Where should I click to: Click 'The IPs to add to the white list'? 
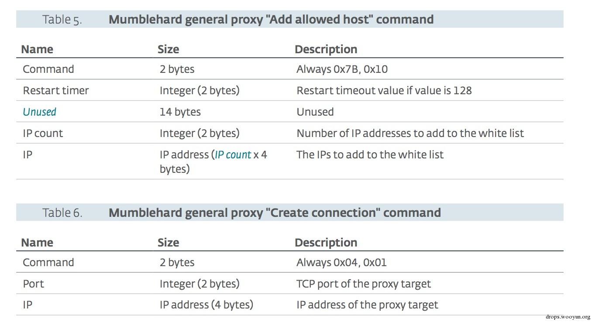coord(370,155)
